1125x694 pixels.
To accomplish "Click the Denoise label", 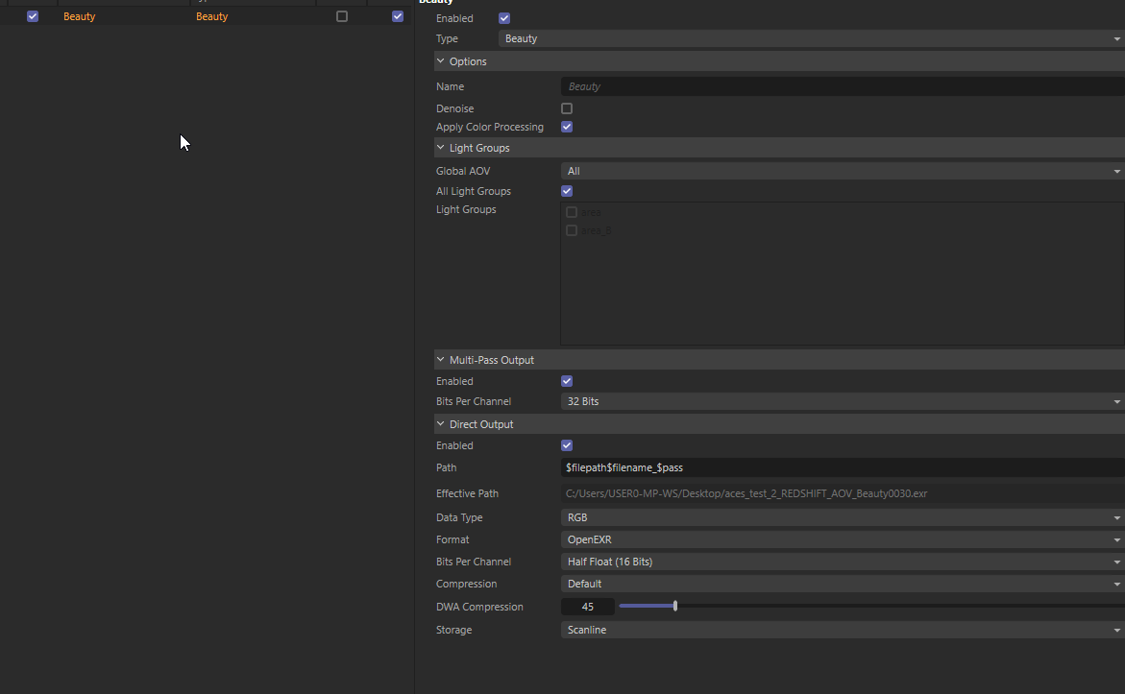I will pyautogui.click(x=454, y=108).
